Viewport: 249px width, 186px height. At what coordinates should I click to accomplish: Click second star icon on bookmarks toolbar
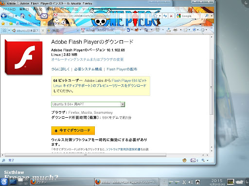(11, 24)
